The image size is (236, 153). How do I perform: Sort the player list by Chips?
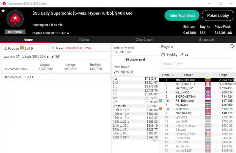(x=223, y=75)
